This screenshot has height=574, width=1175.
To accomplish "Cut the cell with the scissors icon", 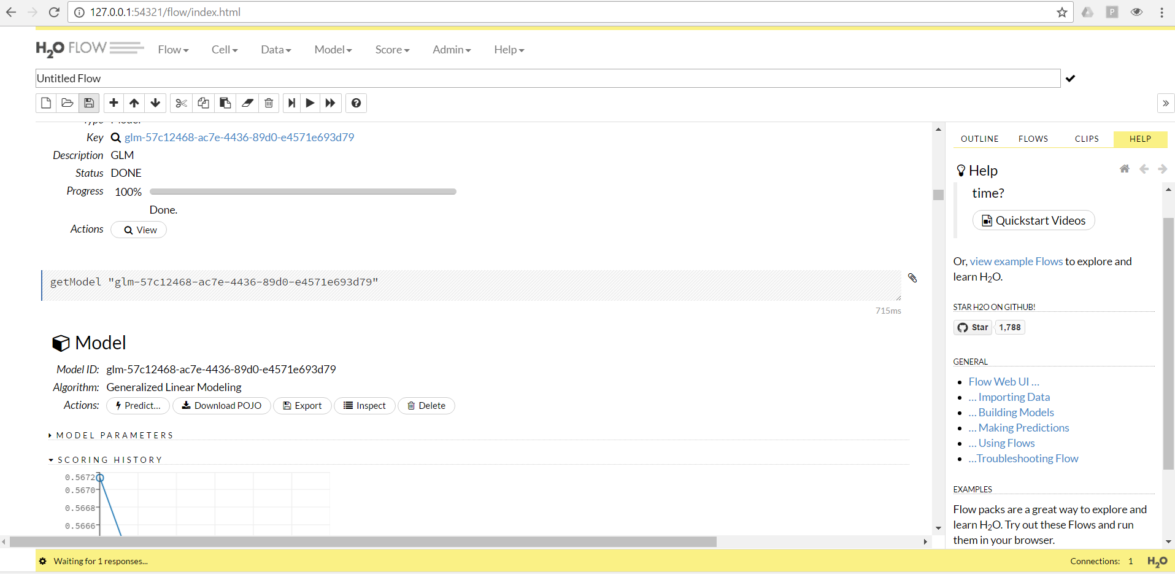I will 181,103.
